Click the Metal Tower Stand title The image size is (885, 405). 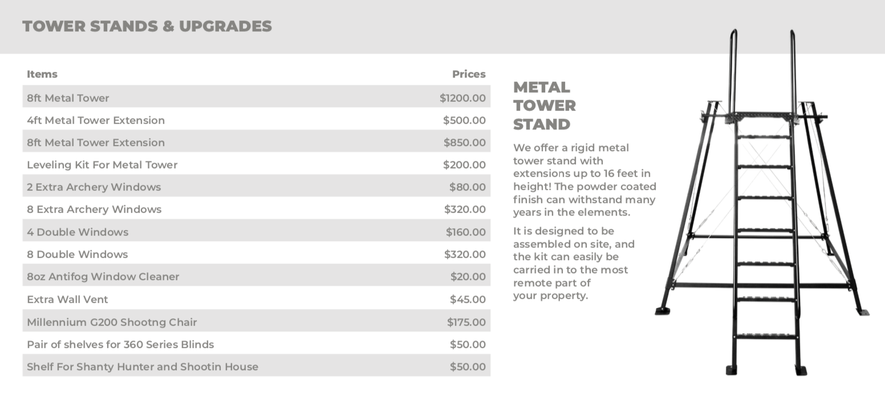(x=544, y=106)
